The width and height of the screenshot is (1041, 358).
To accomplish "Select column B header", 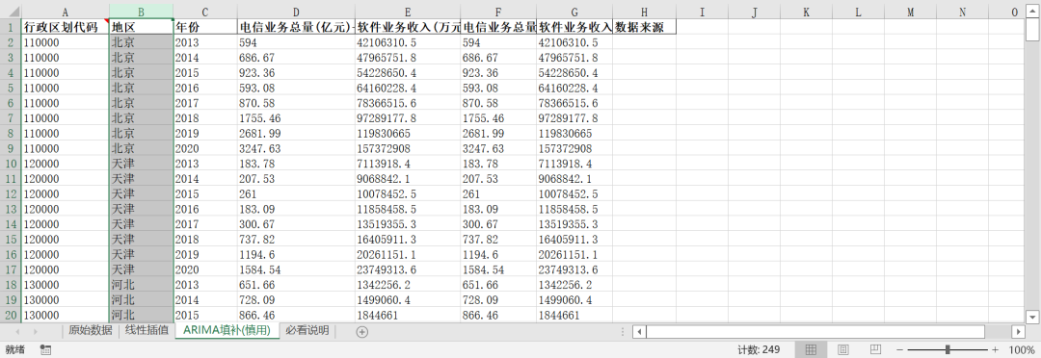I will (142, 12).
